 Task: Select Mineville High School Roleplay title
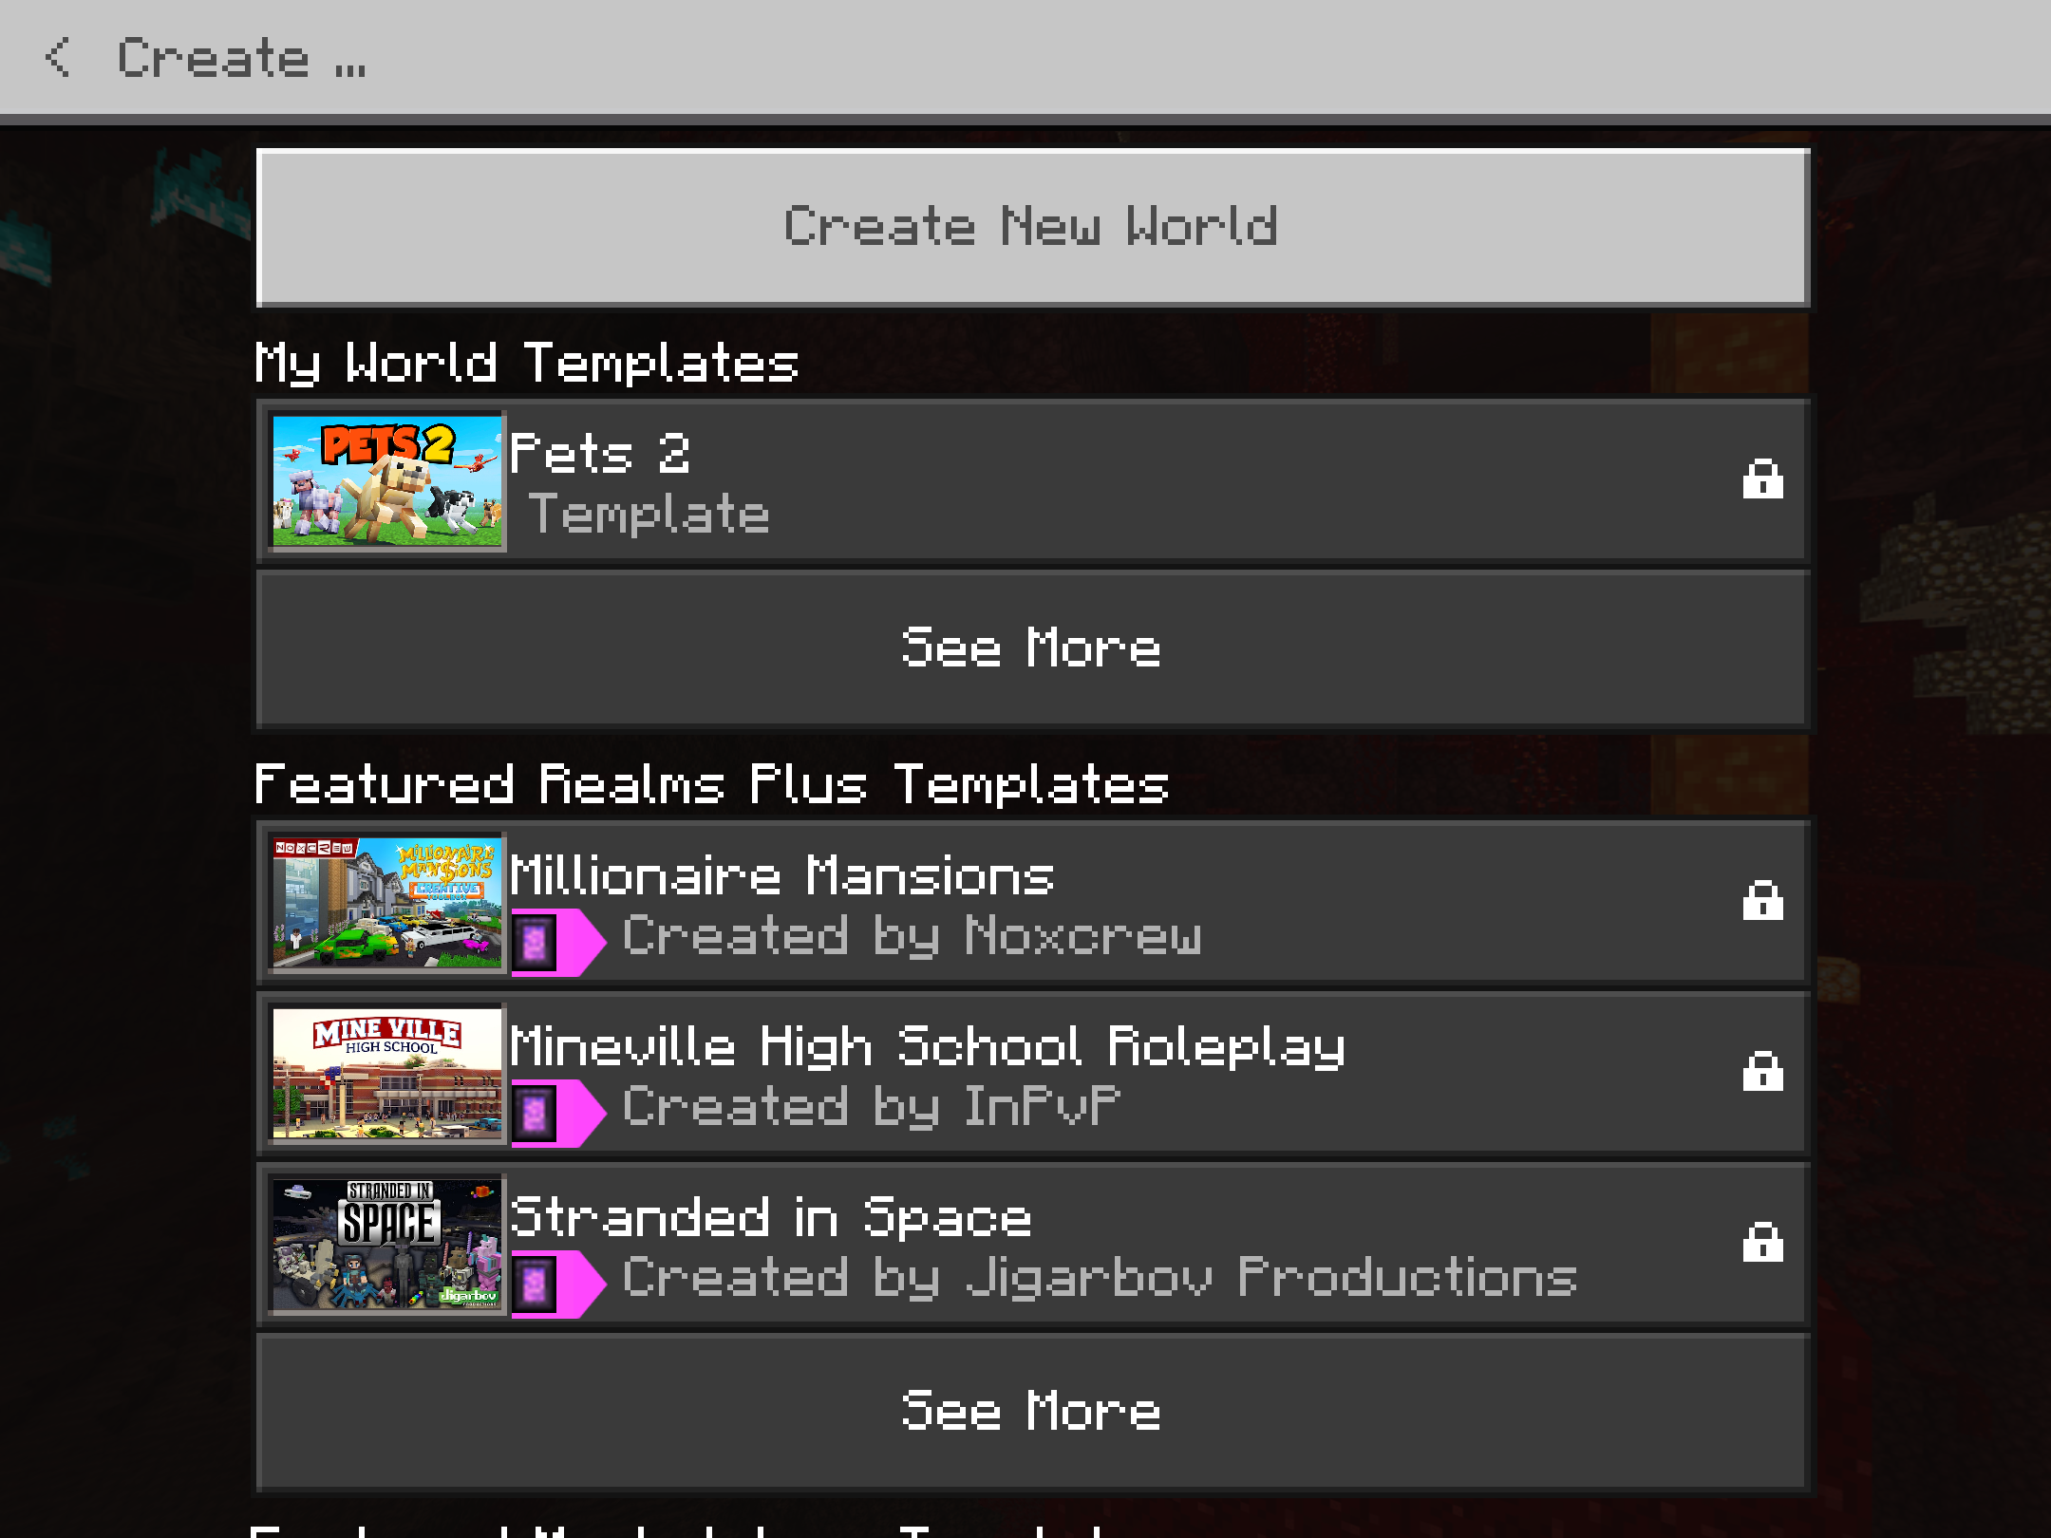(928, 1047)
